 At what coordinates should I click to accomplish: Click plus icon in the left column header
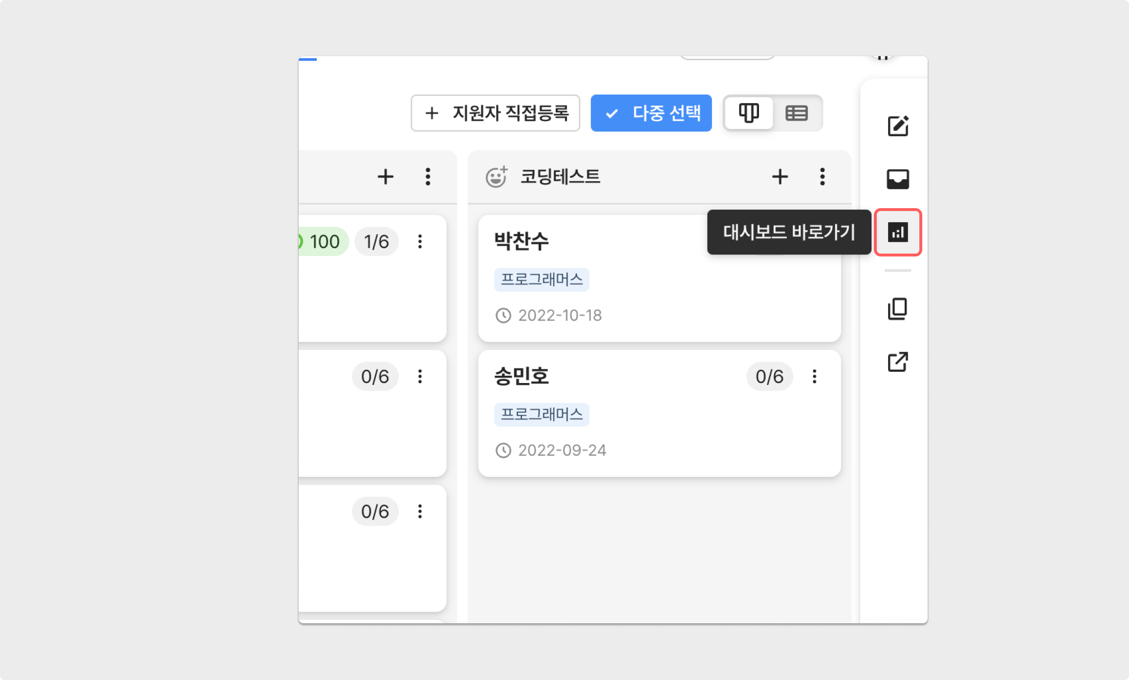pyautogui.click(x=385, y=177)
